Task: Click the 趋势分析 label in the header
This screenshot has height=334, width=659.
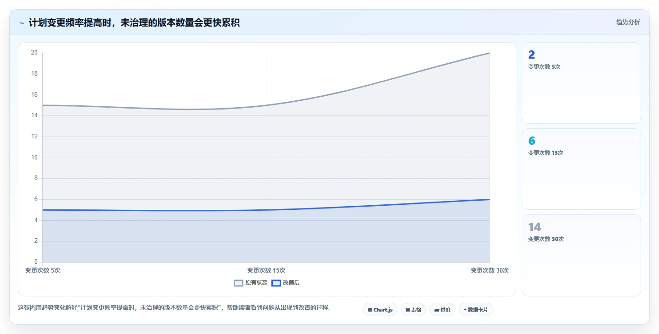Action: (628, 22)
